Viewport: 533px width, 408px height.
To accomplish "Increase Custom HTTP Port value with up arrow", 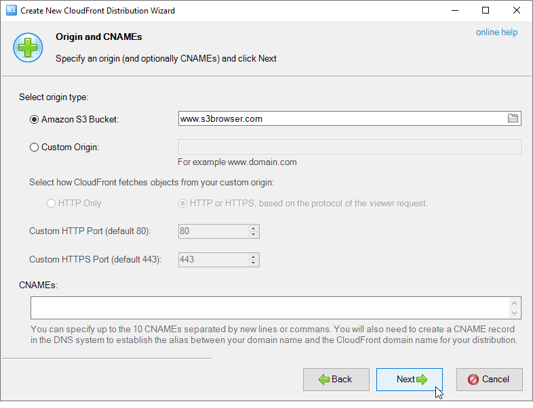I will pos(253,228).
